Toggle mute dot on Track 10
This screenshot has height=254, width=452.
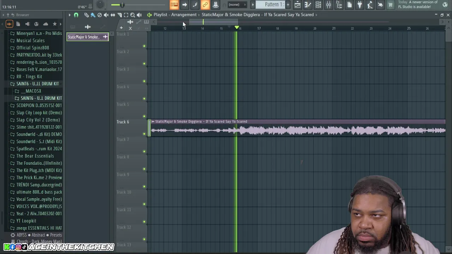144,204
